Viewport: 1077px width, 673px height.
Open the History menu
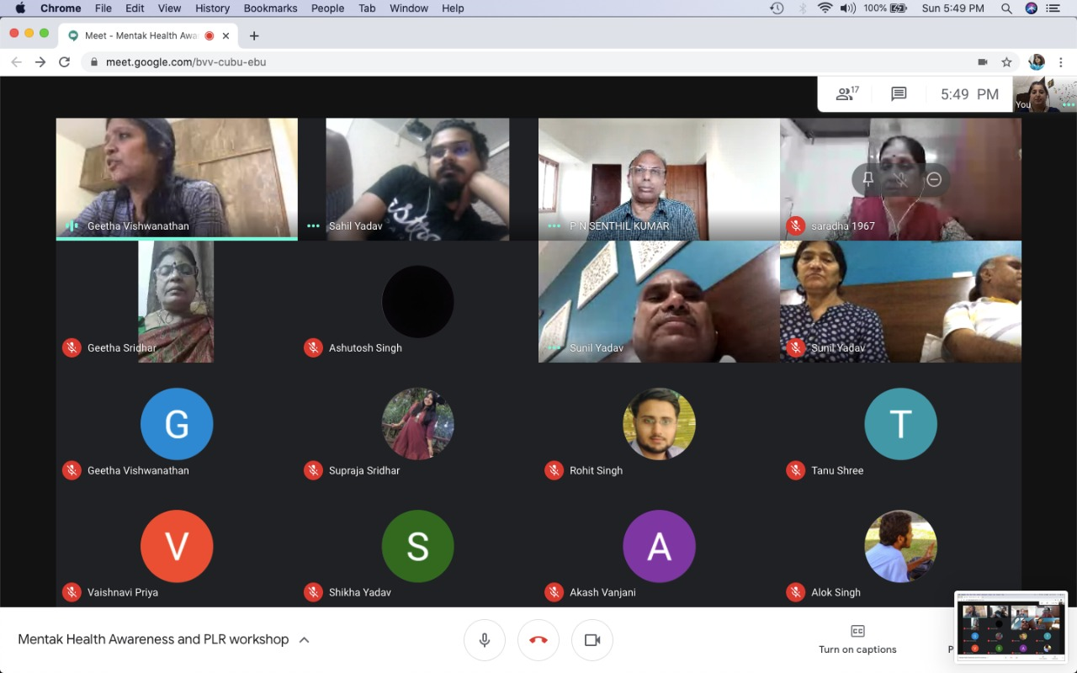[x=212, y=8]
